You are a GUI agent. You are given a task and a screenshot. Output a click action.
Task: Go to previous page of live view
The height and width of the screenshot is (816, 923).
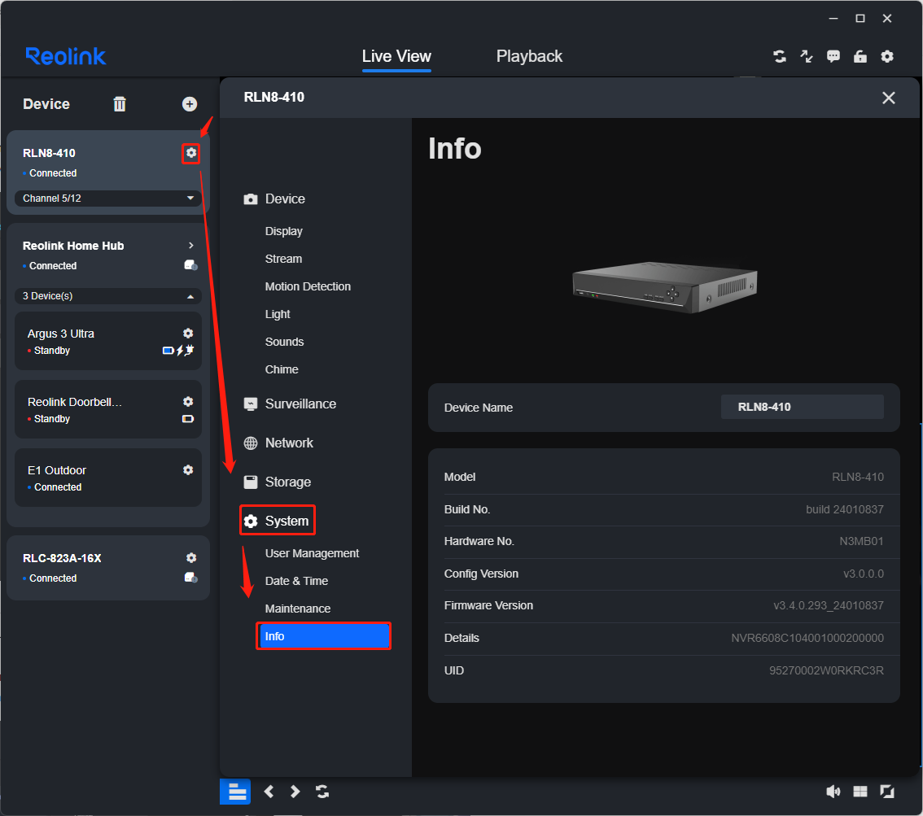(x=269, y=792)
